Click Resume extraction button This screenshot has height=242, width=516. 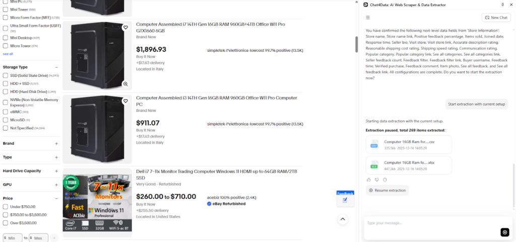pos(387,190)
